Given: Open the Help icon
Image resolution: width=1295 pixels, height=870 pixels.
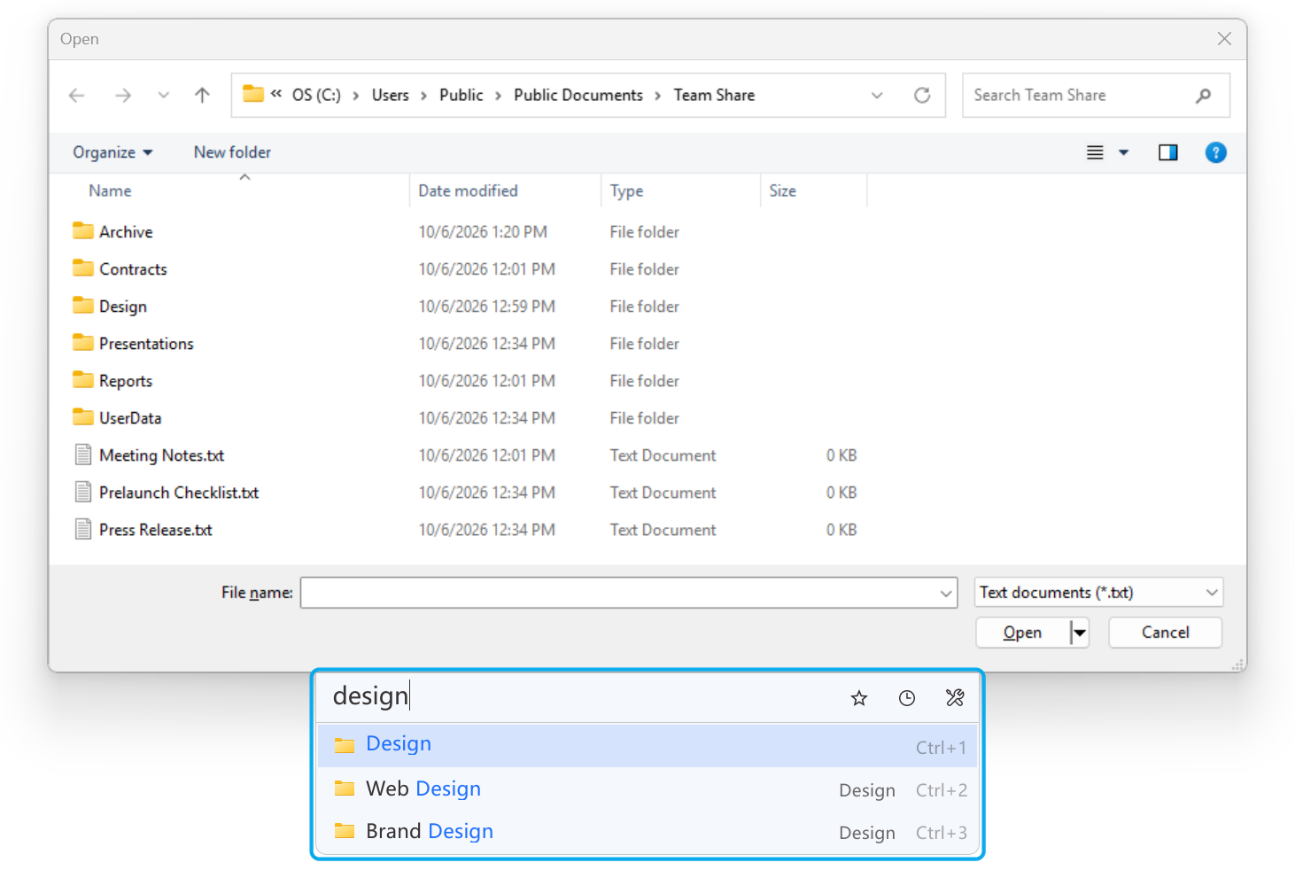Looking at the screenshot, I should point(1216,152).
